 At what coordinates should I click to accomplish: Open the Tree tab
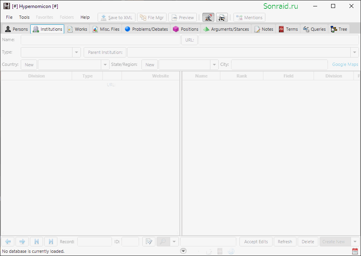pos(339,29)
